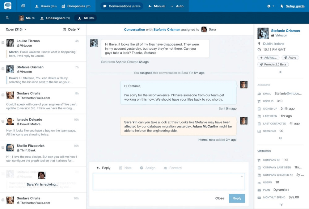Click the Company ID arrows icon

259,160
